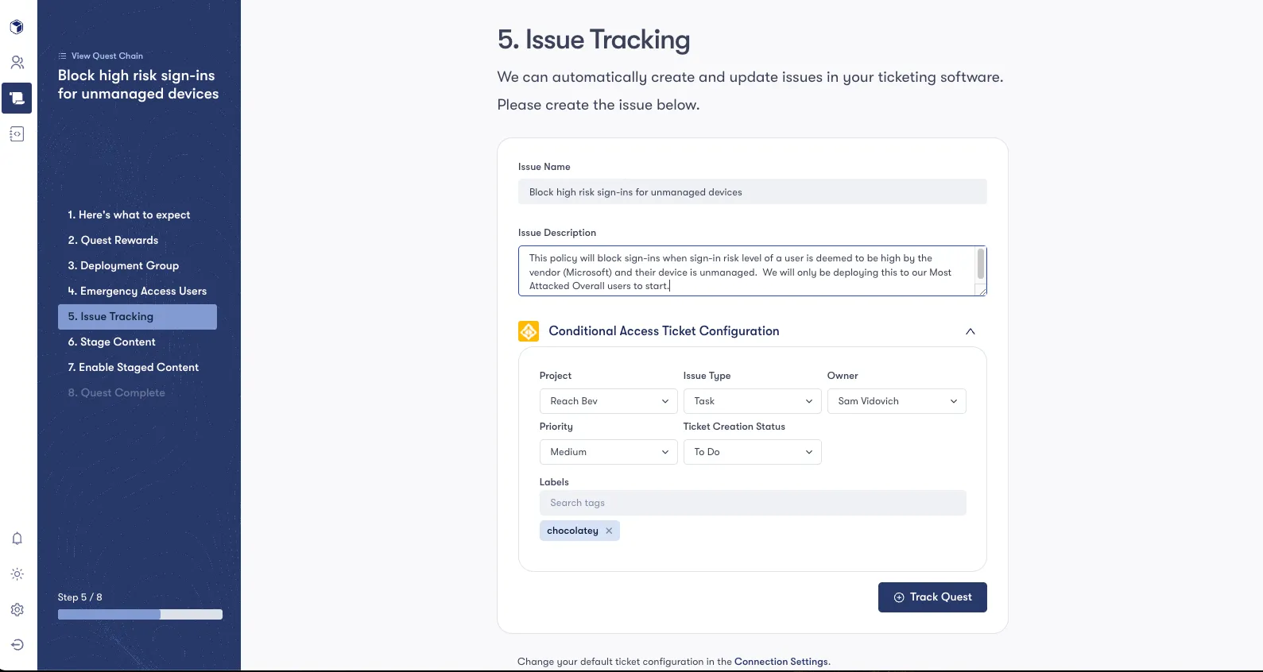Click the chocolatey label chip
This screenshot has height=672, width=1263.
(579, 531)
